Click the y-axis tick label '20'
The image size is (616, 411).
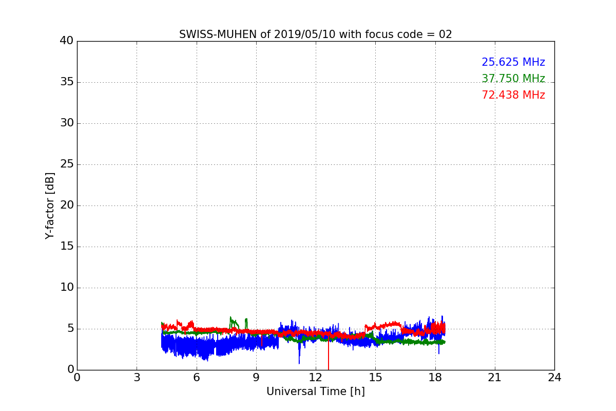[x=67, y=206]
